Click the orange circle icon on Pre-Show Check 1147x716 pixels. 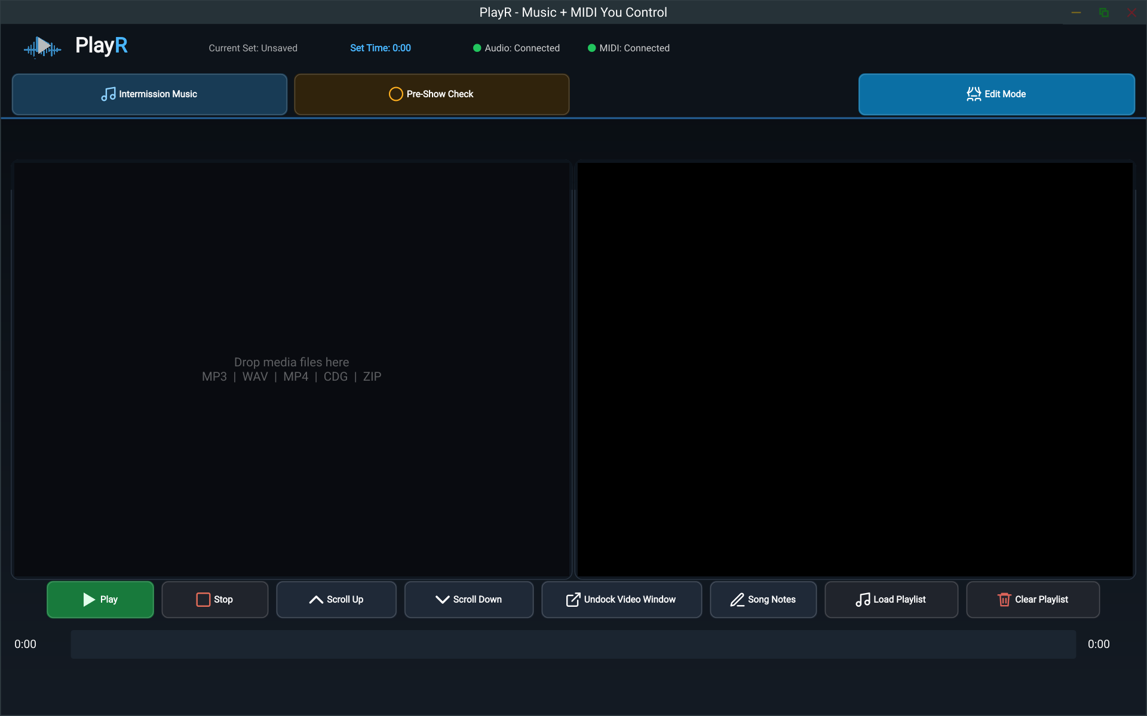pos(395,94)
